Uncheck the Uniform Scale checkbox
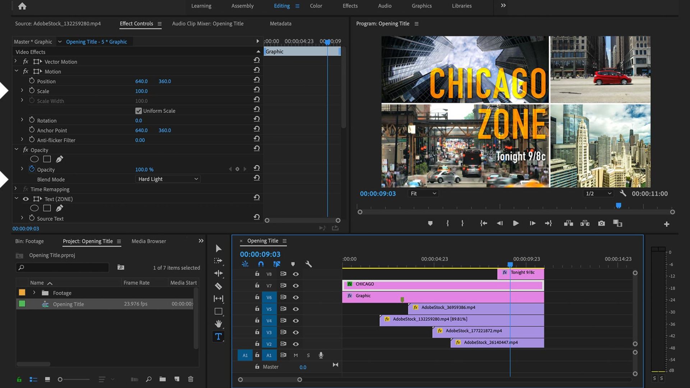Image resolution: width=690 pixels, height=388 pixels. coord(138,111)
